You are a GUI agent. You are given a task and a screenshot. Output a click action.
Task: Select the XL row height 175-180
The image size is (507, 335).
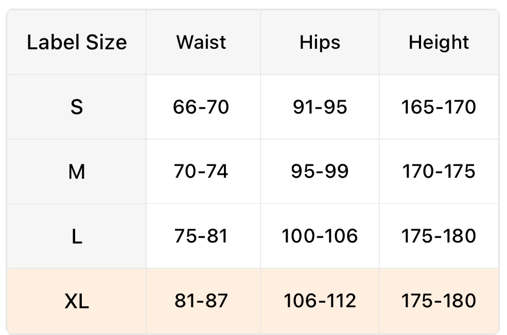click(439, 301)
